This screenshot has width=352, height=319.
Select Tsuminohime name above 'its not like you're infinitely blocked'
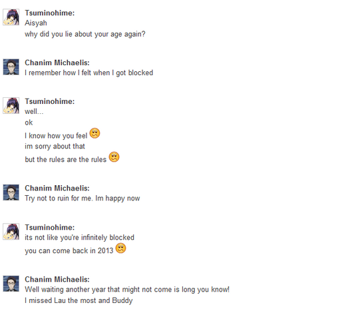tap(50, 227)
